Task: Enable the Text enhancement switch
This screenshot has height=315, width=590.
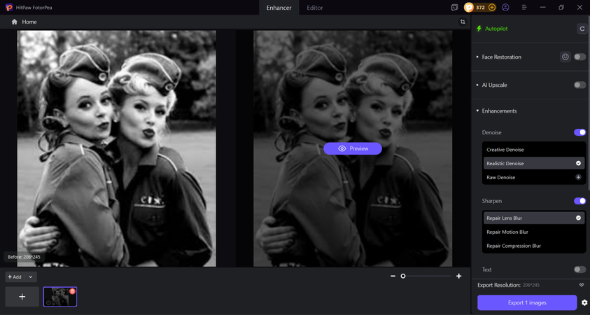Action: (580, 269)
